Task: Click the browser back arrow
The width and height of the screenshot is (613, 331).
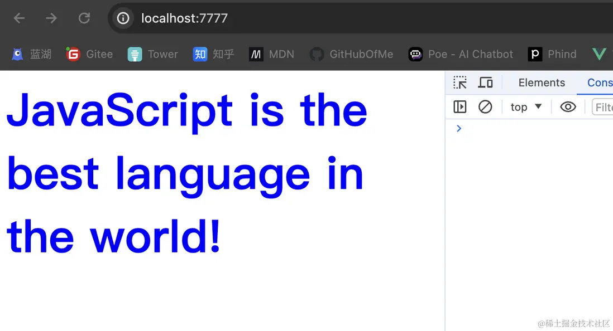Action: 19,18
